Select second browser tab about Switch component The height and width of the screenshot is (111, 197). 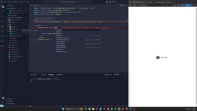(x=163, y=2)
